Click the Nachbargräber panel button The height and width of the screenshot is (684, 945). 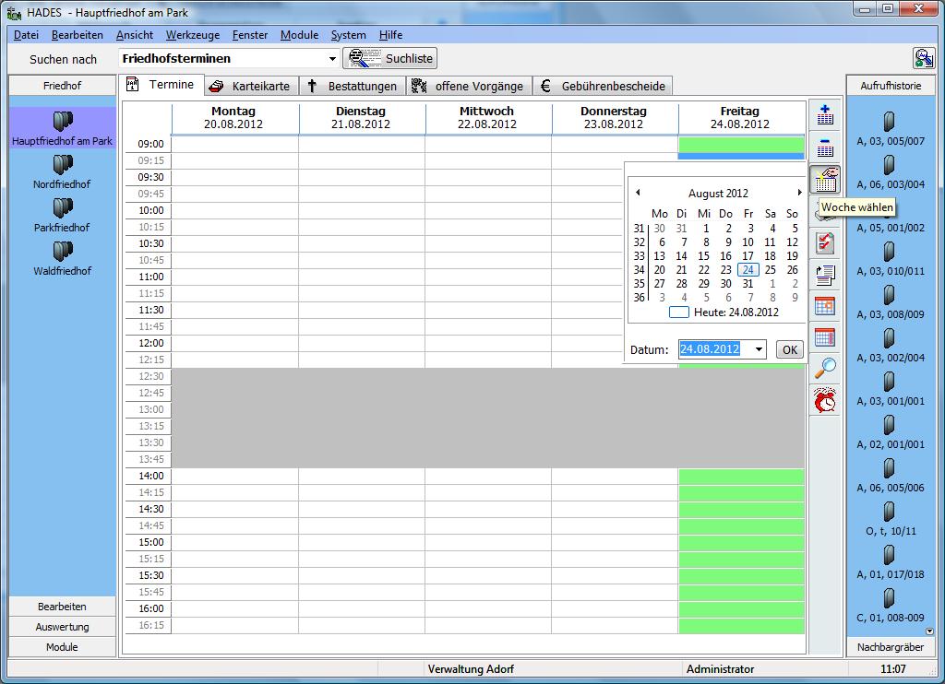(x=891, y=647)
